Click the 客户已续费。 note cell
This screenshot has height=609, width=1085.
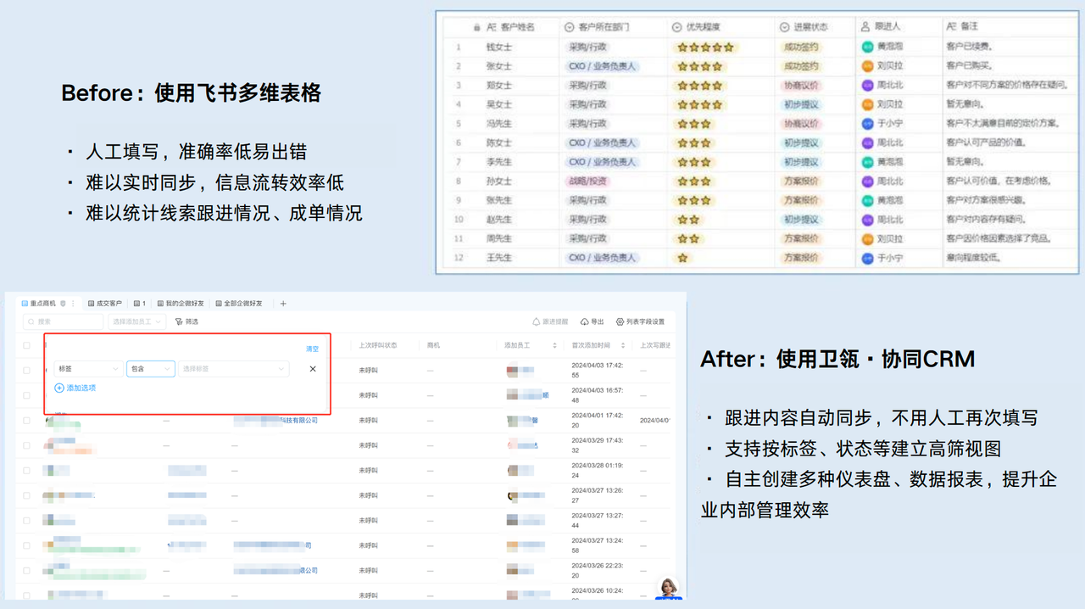pyautogui.click(x=969, y=47)
